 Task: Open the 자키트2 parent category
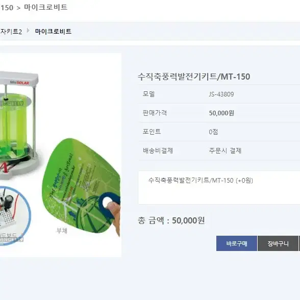pos(11,32)
